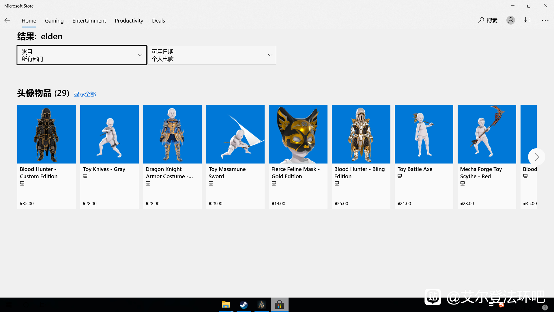Click PC icon under Fierce Feline Mask
554x312 pixels.
274,183
